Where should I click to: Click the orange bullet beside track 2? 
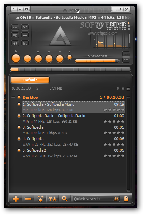[19, 116]
